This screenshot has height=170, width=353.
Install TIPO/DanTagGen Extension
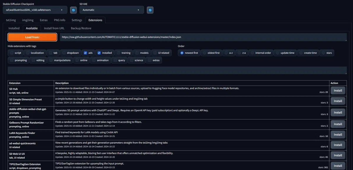click(x=338, y=166)
